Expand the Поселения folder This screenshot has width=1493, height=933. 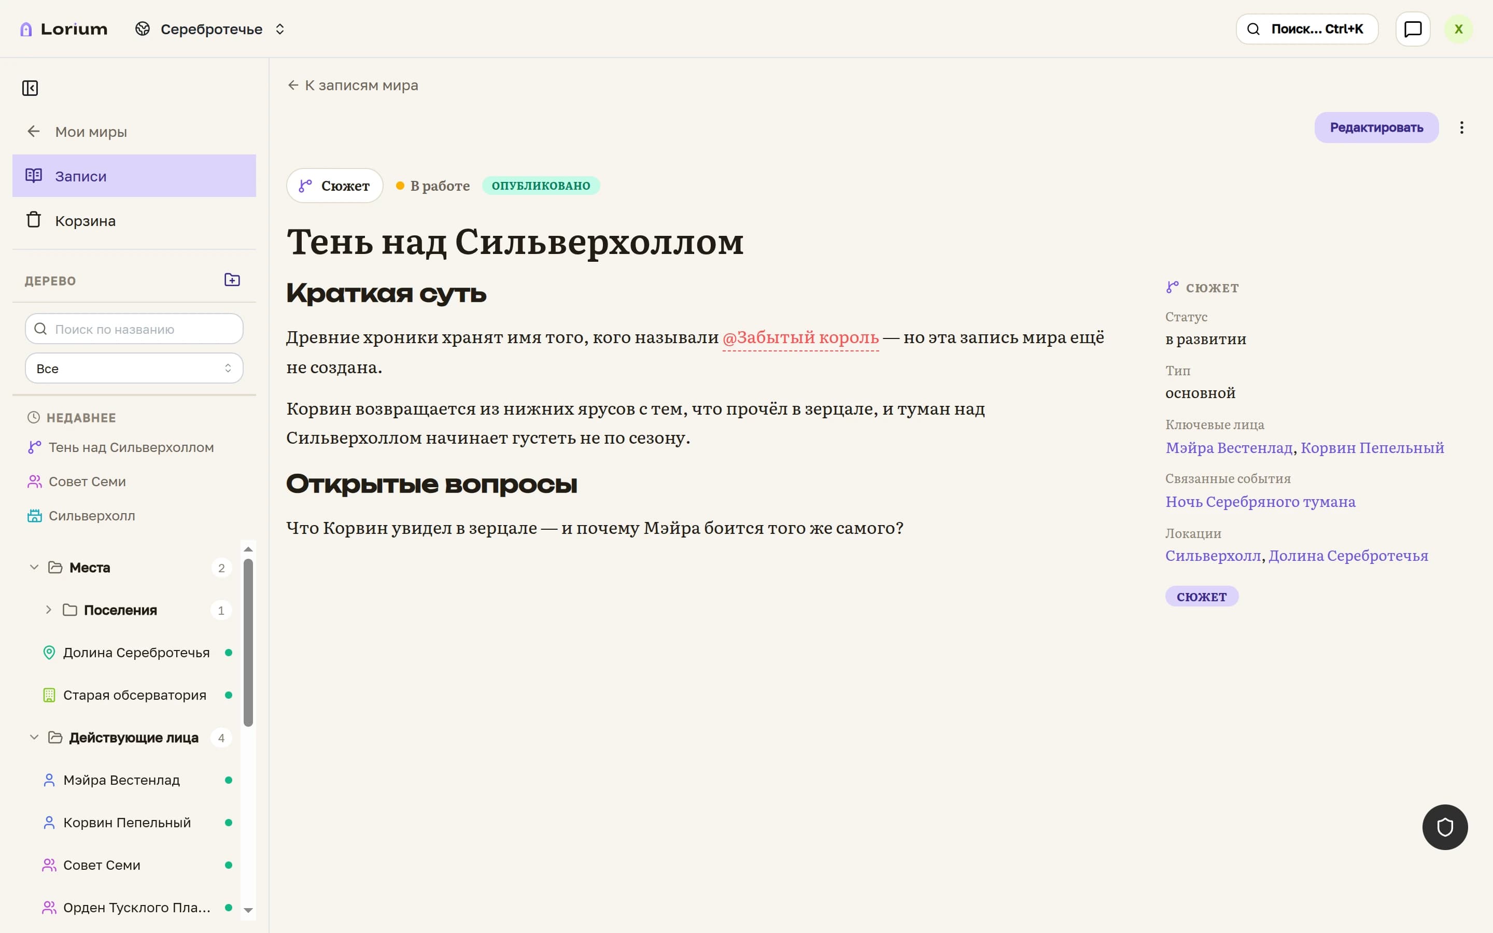(x=49, y=610)
